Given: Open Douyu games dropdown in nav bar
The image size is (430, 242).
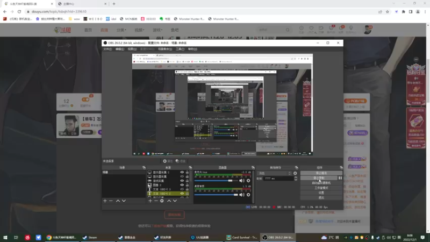Looking at the screenshot, I should (157, 30).
